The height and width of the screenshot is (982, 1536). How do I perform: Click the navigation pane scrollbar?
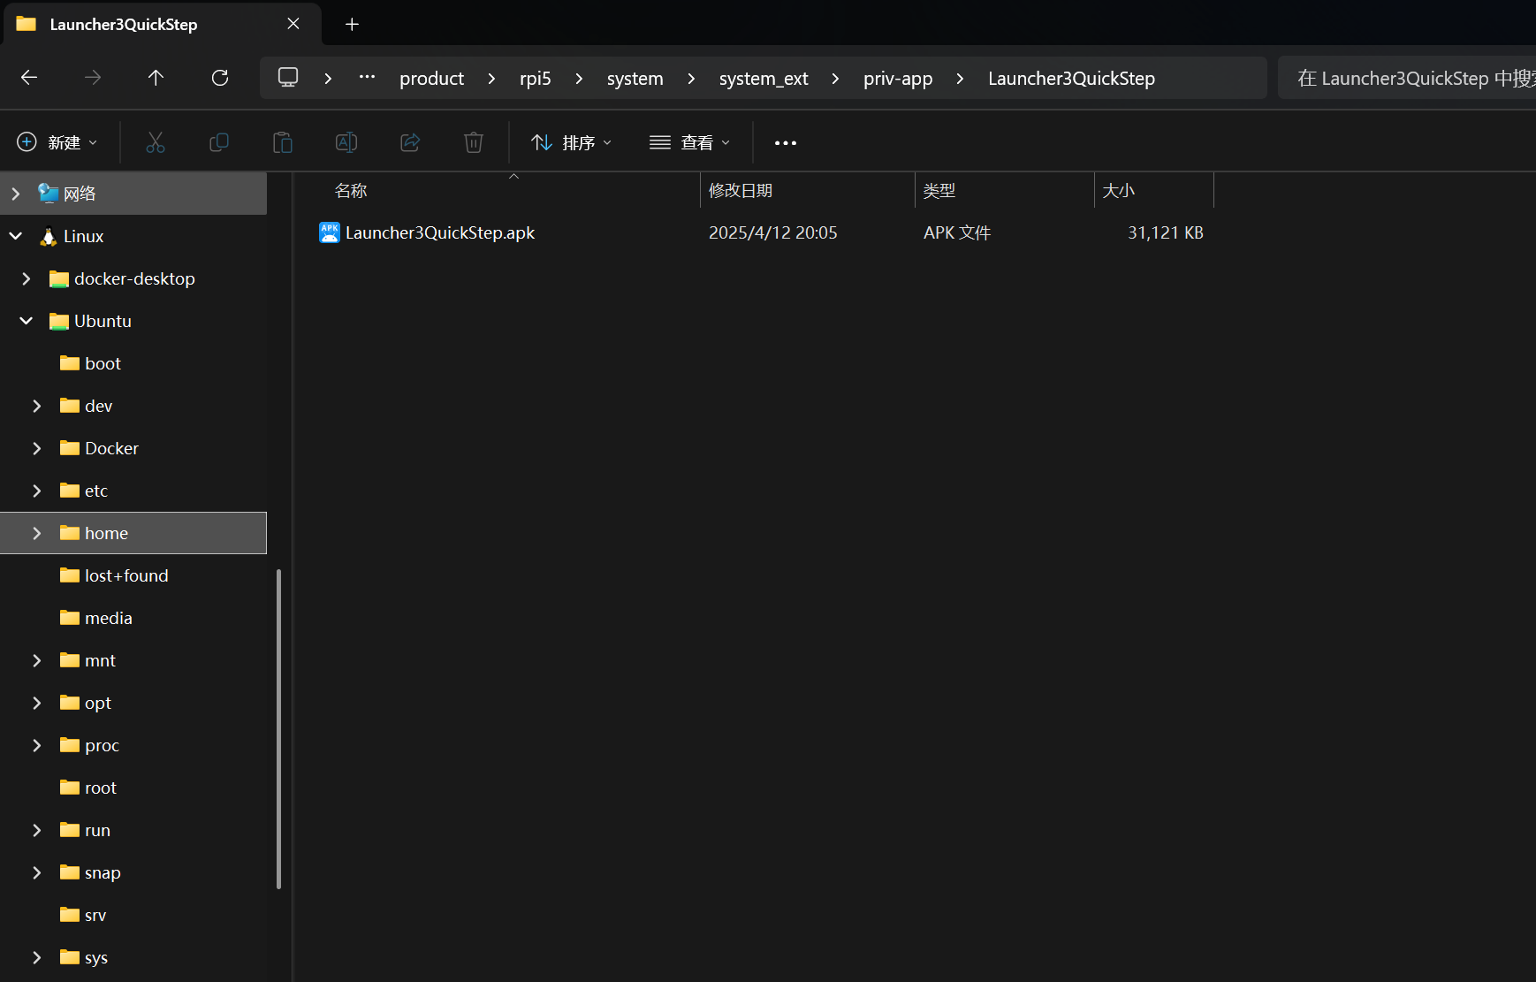pyautogui.click(x=278, y=728)
